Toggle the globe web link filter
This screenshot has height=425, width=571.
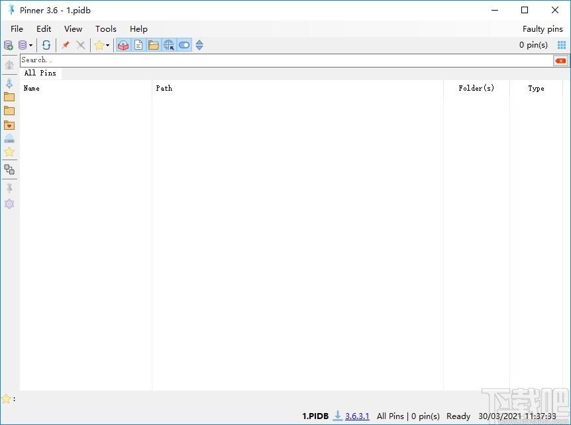169,45
